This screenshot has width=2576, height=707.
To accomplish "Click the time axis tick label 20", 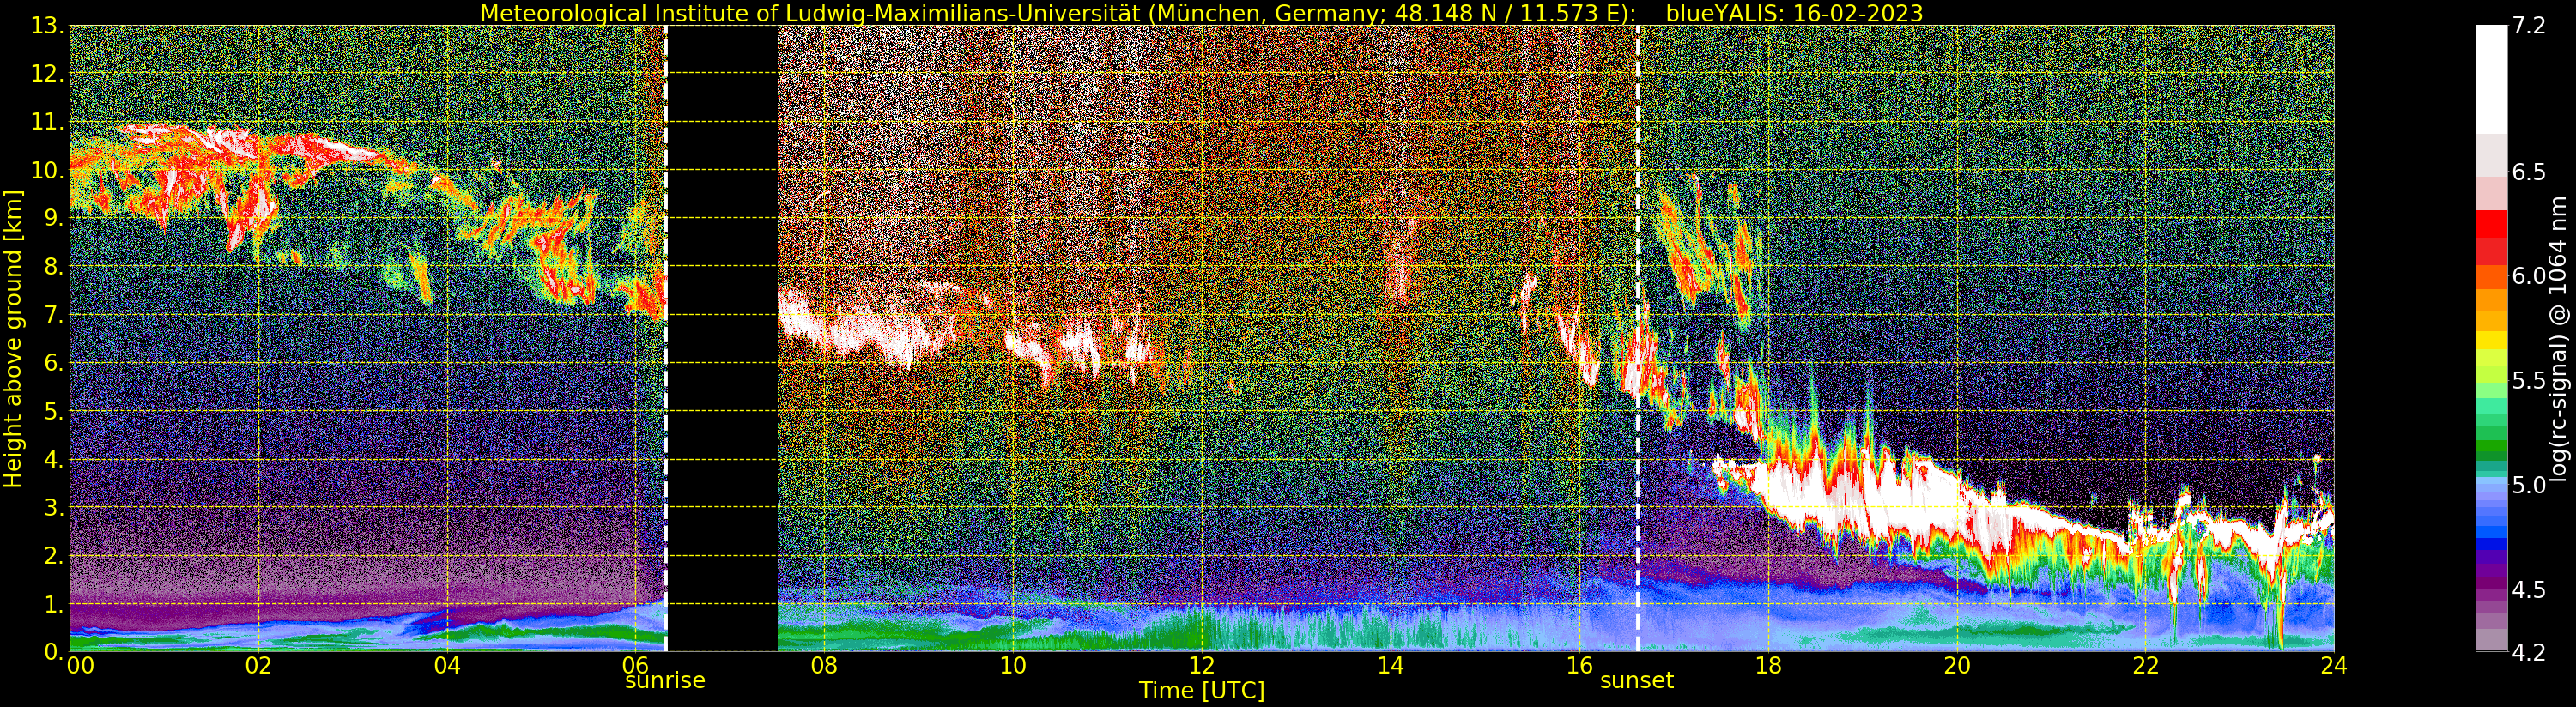I will point(1957,665).
